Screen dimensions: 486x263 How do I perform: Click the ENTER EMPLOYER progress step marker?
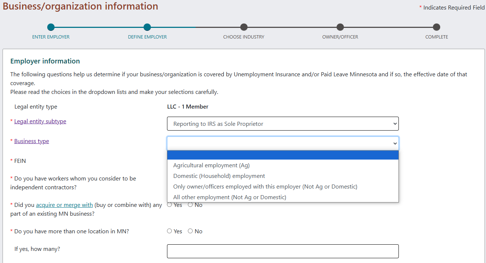point(51,27)
